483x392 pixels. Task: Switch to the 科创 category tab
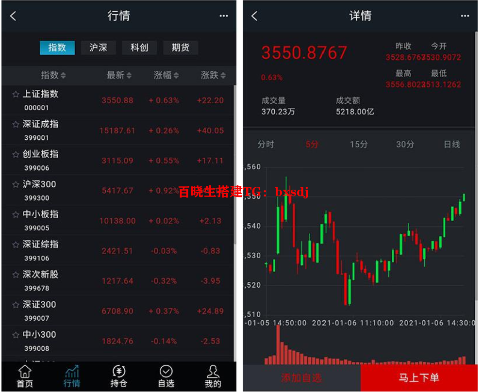click(139, 48)
